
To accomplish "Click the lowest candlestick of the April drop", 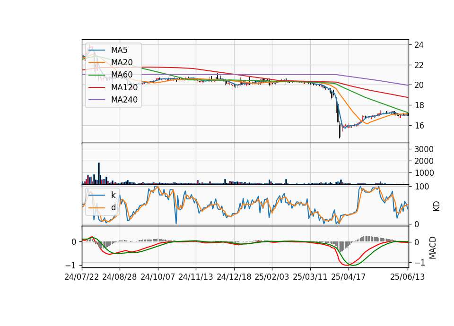I will (340, 129).
